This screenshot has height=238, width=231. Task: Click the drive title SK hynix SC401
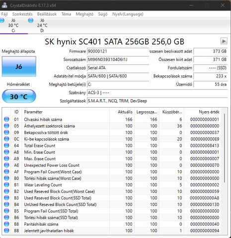tap(114, 42)
